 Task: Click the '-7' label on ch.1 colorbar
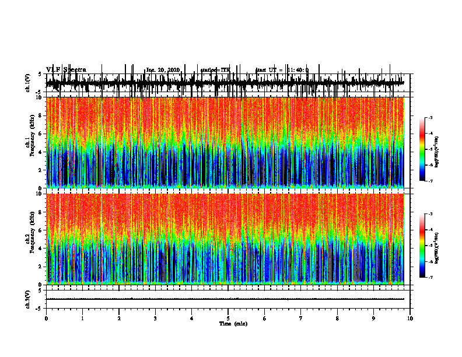tap(430, 181)
